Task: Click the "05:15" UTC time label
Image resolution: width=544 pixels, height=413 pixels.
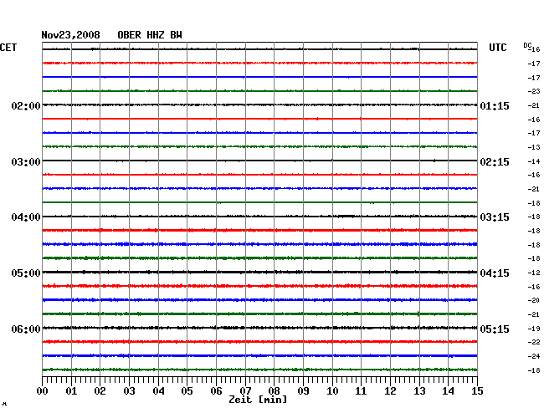Action: point(495,329)
